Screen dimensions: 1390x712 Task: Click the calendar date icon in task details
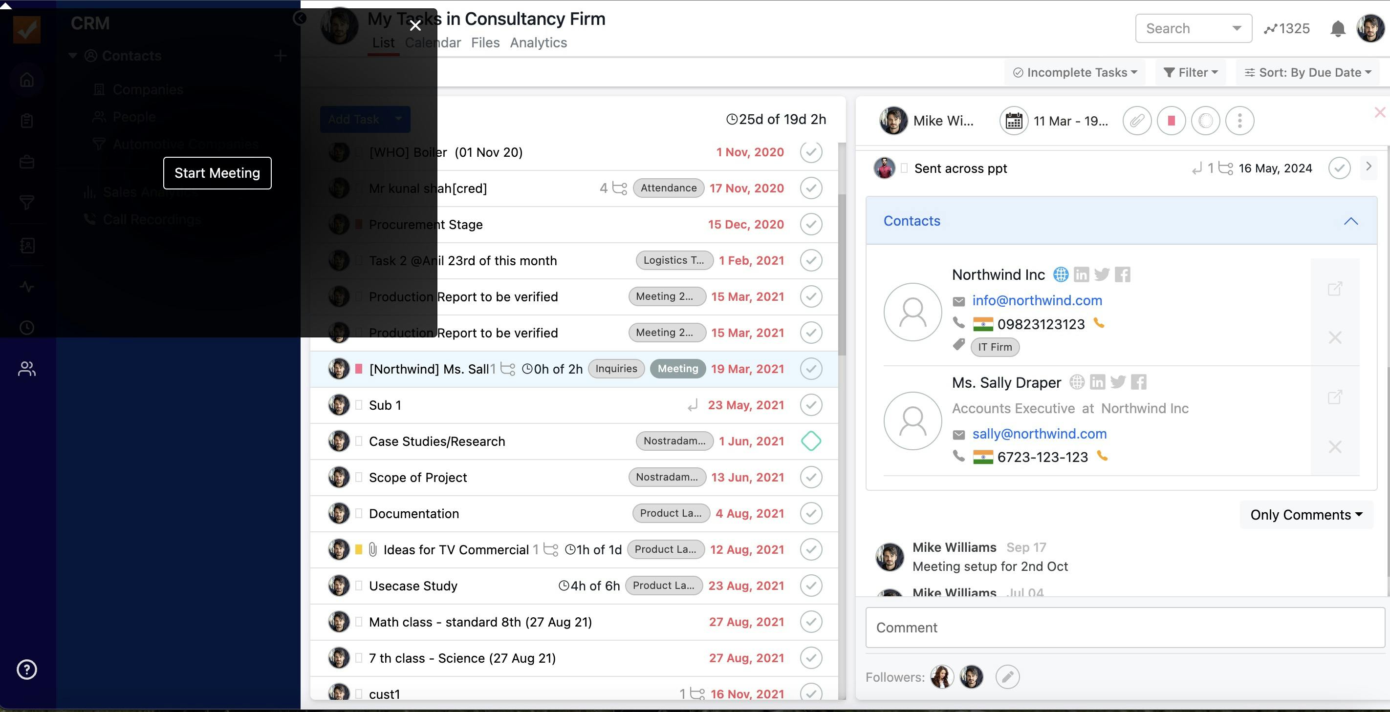pos(1013,121)
